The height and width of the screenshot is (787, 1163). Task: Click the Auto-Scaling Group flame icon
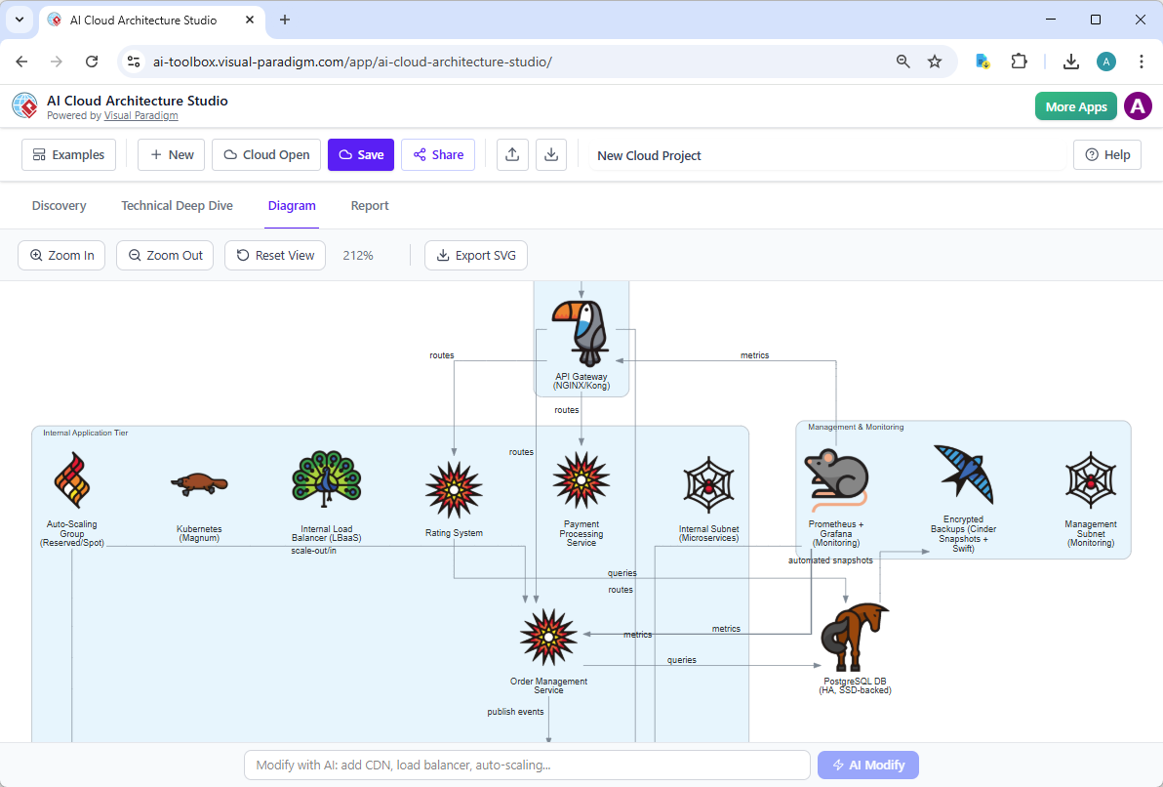point(71,480)
